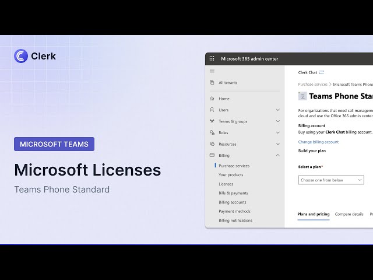Click the Billing card icon

pyautogui.click(x=212, y=155)
